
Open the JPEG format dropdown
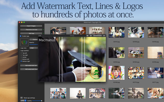[23, 101]
